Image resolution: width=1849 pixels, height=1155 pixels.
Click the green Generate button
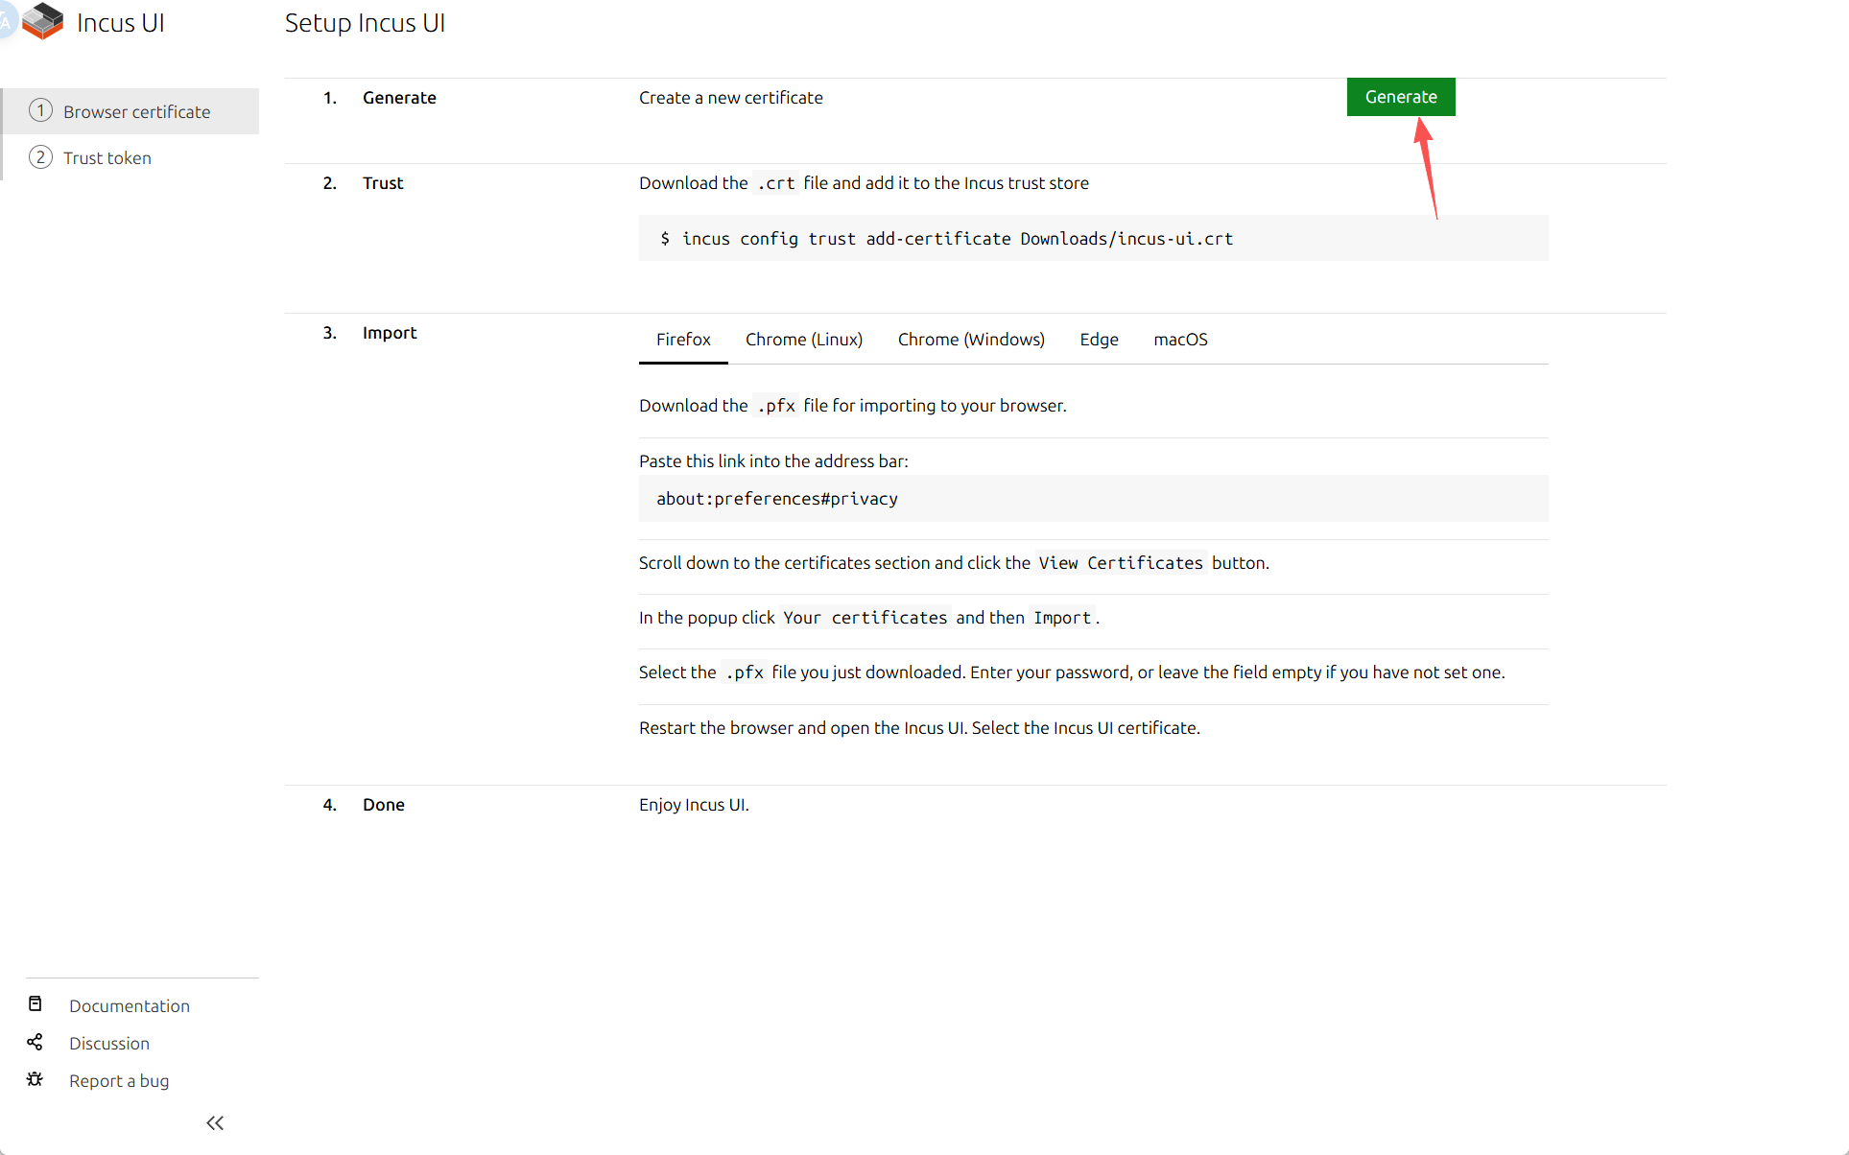coord(1401,97)
